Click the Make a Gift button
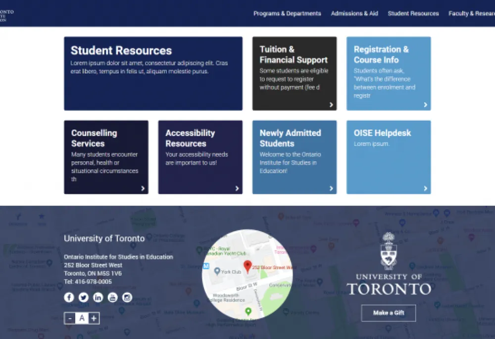This screenshot has width=495, height=339. (389, 313)
